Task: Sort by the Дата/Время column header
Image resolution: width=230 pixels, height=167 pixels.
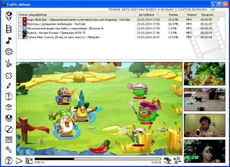Action: (x=151, y=15)
